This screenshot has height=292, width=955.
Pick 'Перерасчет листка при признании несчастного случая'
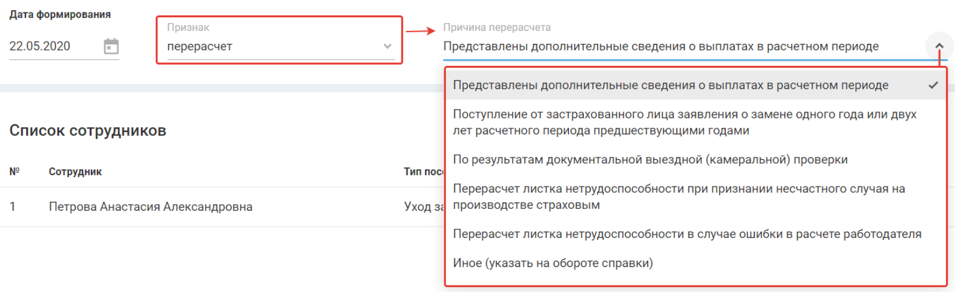click(x=678, y=196)
